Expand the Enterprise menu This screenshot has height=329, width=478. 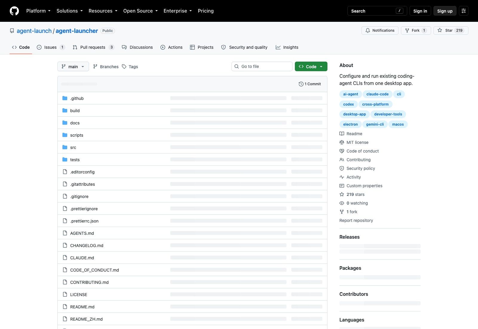(x=178, y=11)
